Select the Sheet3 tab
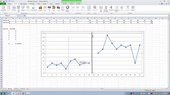Image resolution: width=170 pixels, height=95 pixels. [23, 89]
